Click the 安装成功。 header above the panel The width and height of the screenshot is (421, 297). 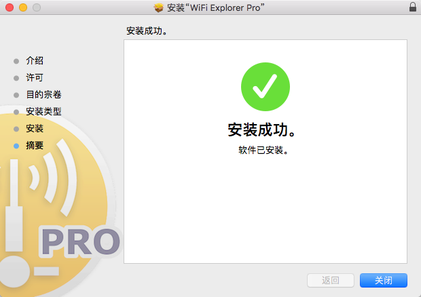pyautogui.click(x=147, y=31)
